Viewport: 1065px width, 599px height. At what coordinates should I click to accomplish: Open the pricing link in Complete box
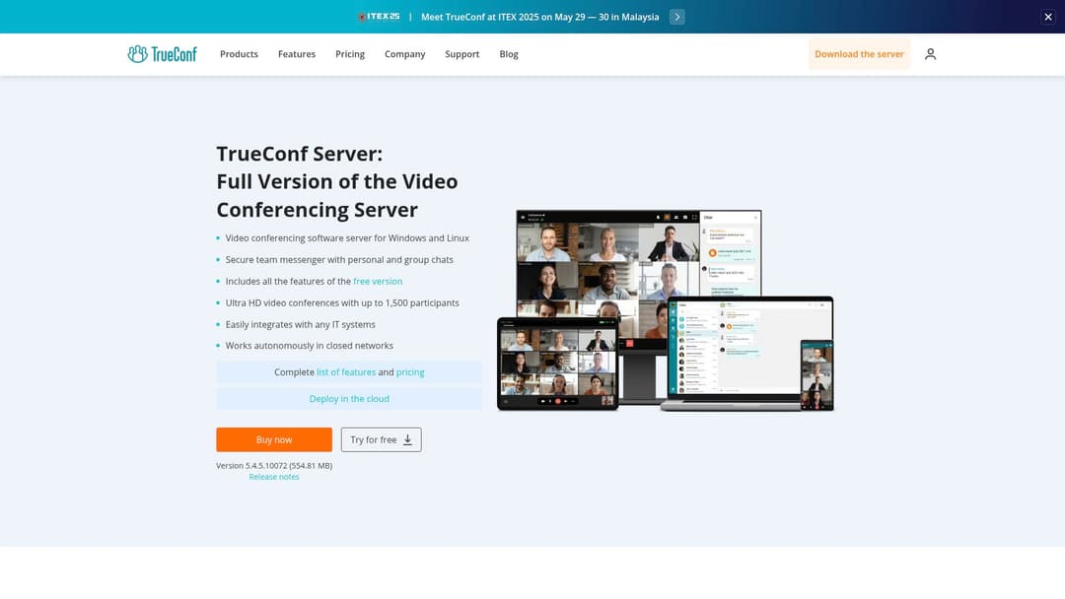tap(410, 372)
